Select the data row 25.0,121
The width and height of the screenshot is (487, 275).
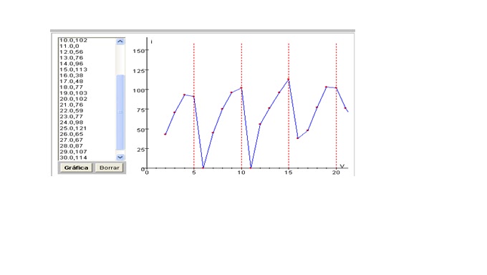point(73,129)
